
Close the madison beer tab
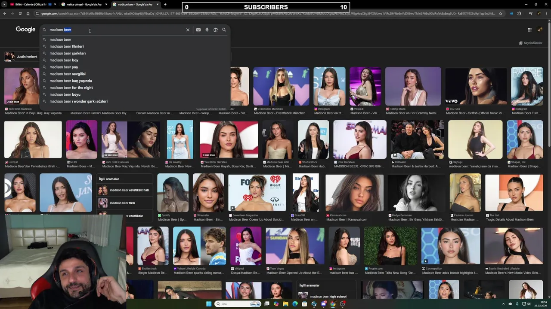click(158, 4)
